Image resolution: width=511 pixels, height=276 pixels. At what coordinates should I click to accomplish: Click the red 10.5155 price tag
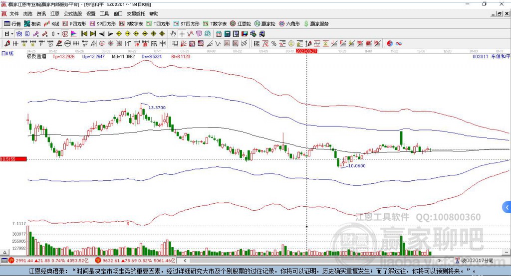[x=13, y=159]
